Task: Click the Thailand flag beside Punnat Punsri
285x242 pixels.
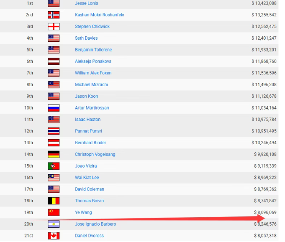Action: [54, 131]
